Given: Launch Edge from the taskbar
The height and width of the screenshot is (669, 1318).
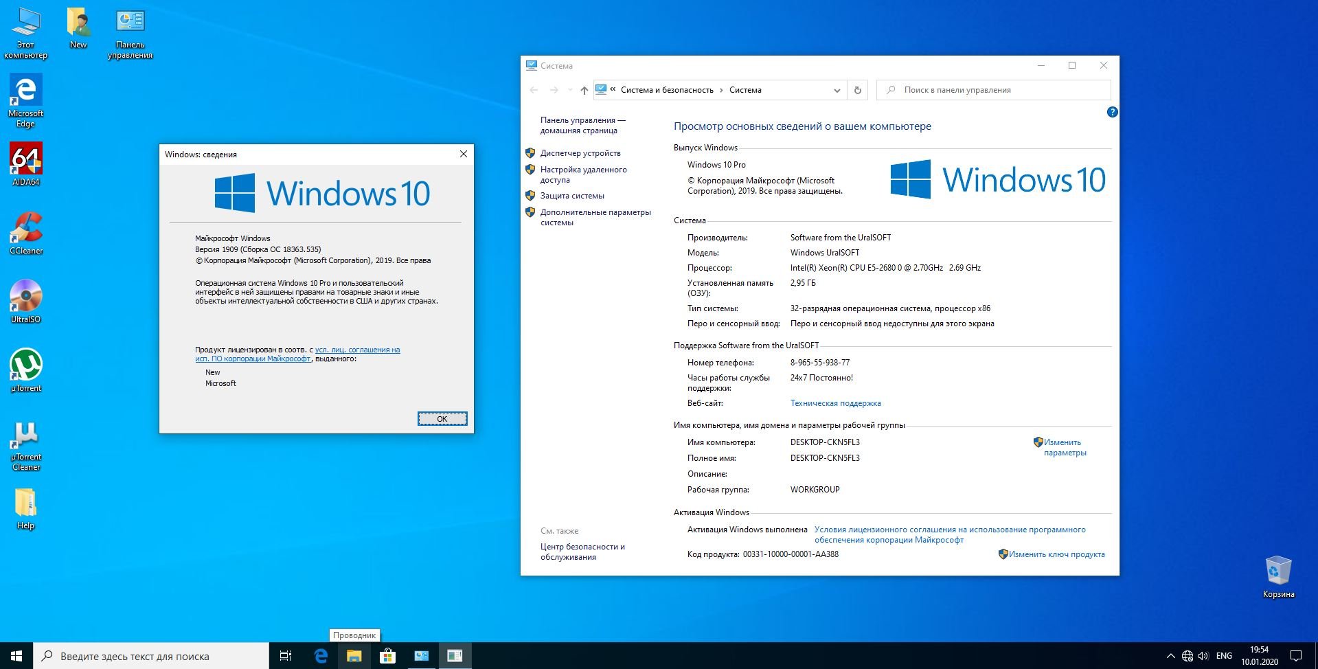Looking at the screenshot, I should point(321,656).
